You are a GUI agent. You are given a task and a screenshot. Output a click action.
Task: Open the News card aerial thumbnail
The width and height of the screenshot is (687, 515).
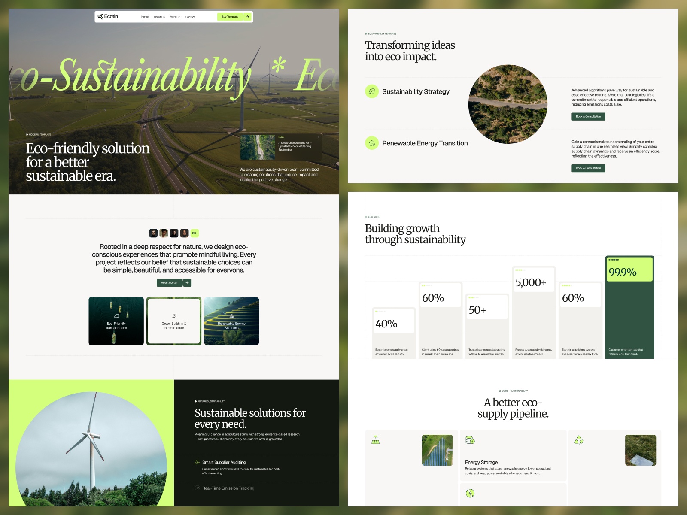[x=258, y=147]
